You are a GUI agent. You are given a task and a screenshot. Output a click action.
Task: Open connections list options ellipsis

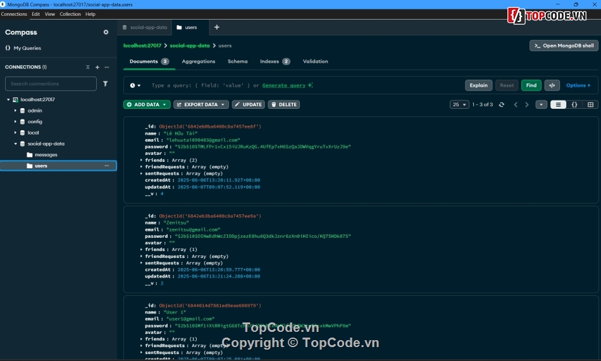pos(107,67)
